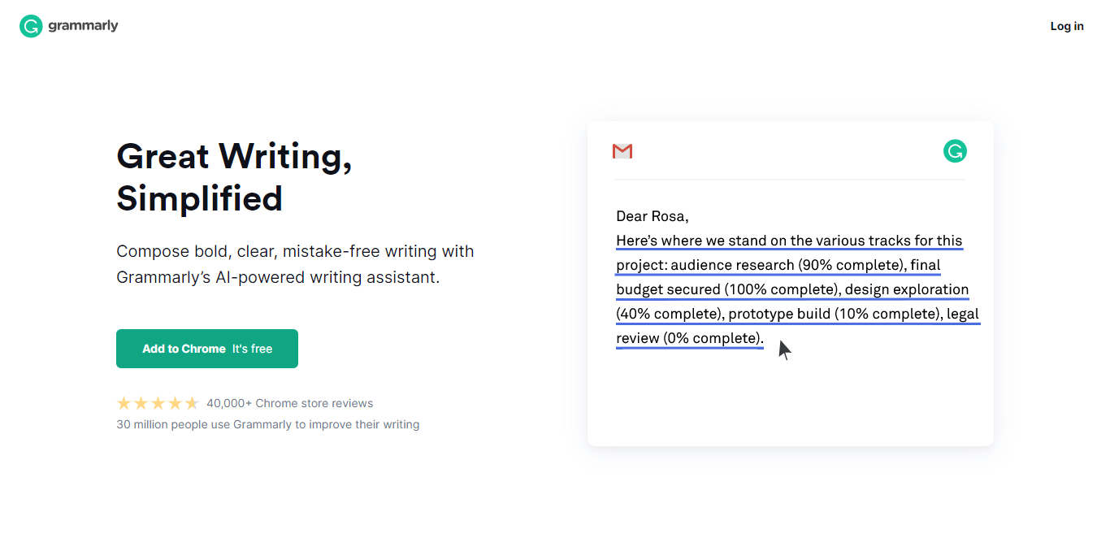
Task: Click the underlined 'prototype build (10% complete)' text
Action: [x=834, y=314]
